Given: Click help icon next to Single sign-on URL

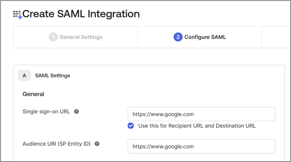Looking at the screenshot, I should pyautogui.click(x=76, y=111).
